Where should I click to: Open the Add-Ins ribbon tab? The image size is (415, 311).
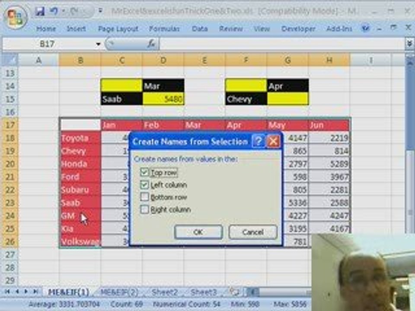339,29
